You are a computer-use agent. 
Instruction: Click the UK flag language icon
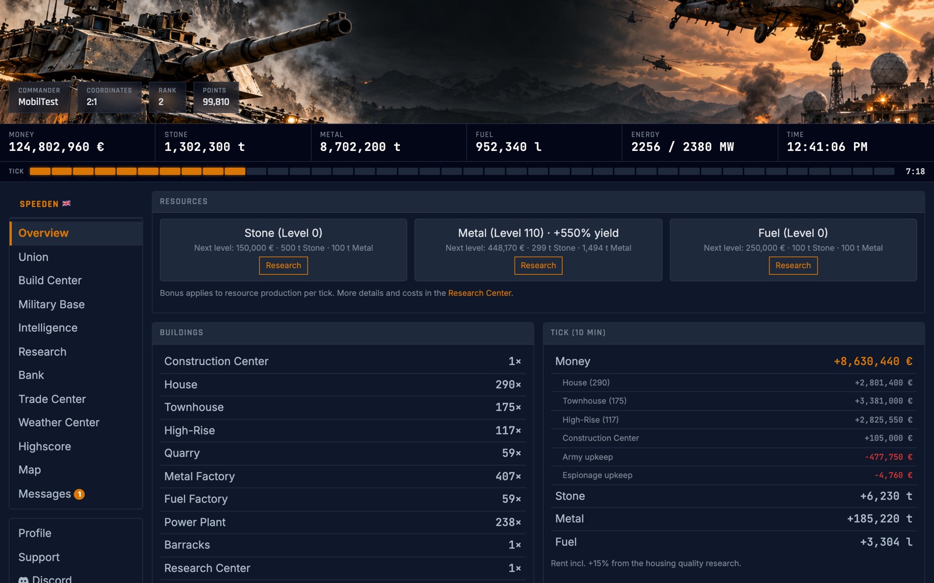[x=67, y=203]
